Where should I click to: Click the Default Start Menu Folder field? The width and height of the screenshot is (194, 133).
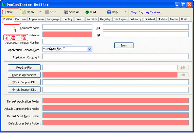[116, 115]
